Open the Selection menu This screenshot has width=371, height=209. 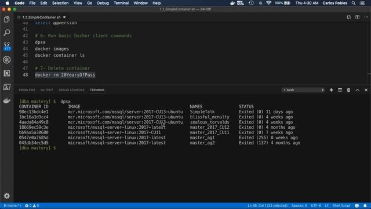point(60,3)
